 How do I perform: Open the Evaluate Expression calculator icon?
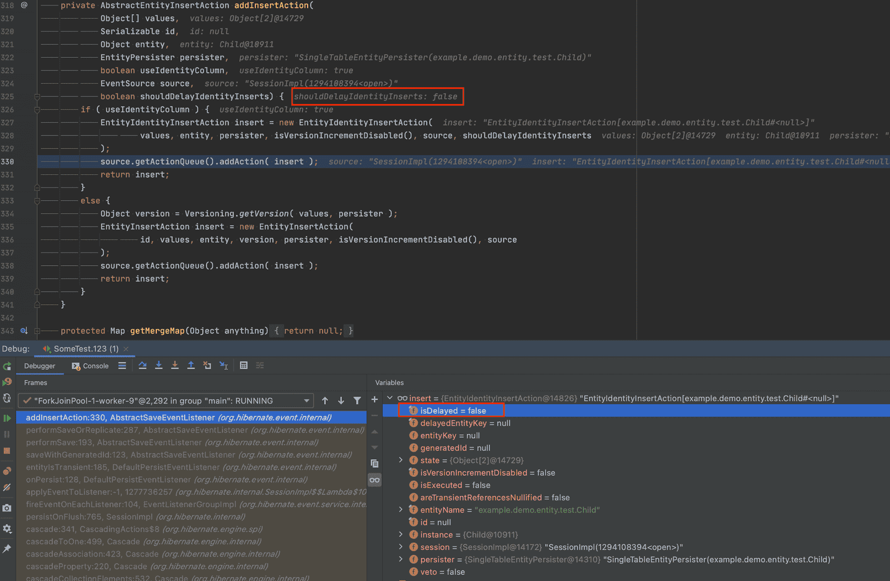[x=244, y=365]
